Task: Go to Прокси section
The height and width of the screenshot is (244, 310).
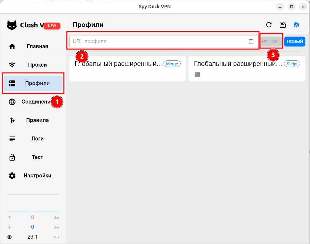Action: (x=33, y=65)
